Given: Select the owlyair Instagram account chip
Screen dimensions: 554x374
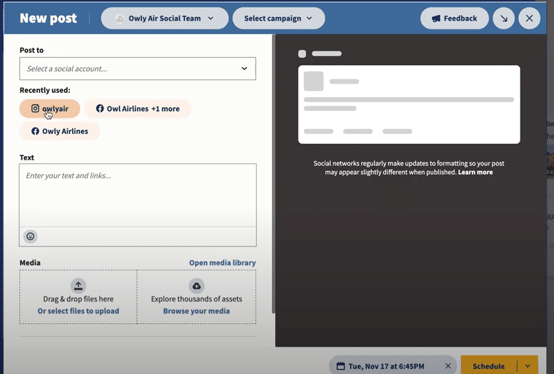Looking at the screenshot, I should tap(50, 108).
